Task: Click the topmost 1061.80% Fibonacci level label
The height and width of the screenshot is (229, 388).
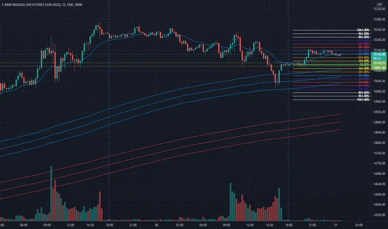Action: (363, 30)
